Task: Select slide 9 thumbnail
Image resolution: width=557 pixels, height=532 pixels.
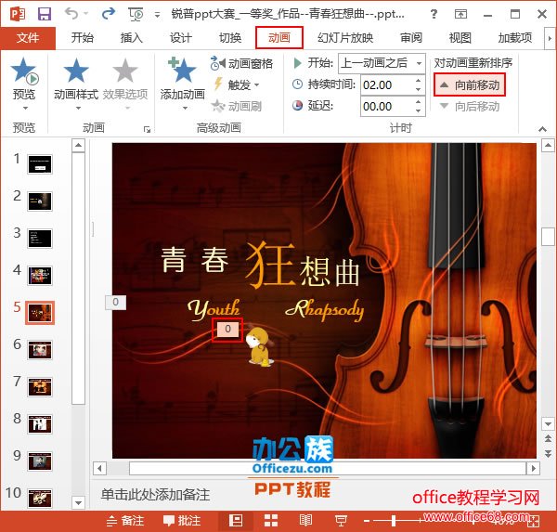Action: click(40, 461)
